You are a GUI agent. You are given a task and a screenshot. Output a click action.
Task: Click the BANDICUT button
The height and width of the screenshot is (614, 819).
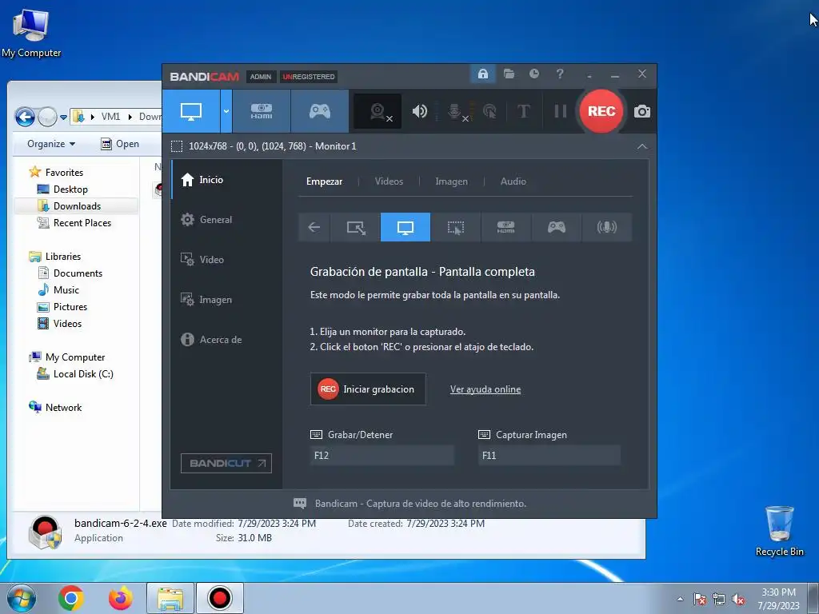pyautogui.click(x=226, y=463)
